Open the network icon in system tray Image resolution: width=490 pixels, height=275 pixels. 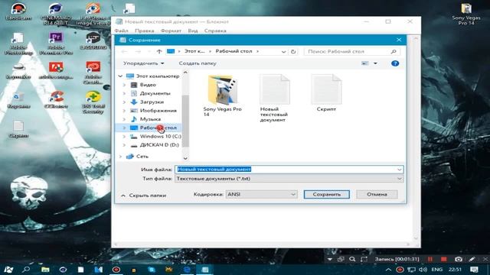412,270
